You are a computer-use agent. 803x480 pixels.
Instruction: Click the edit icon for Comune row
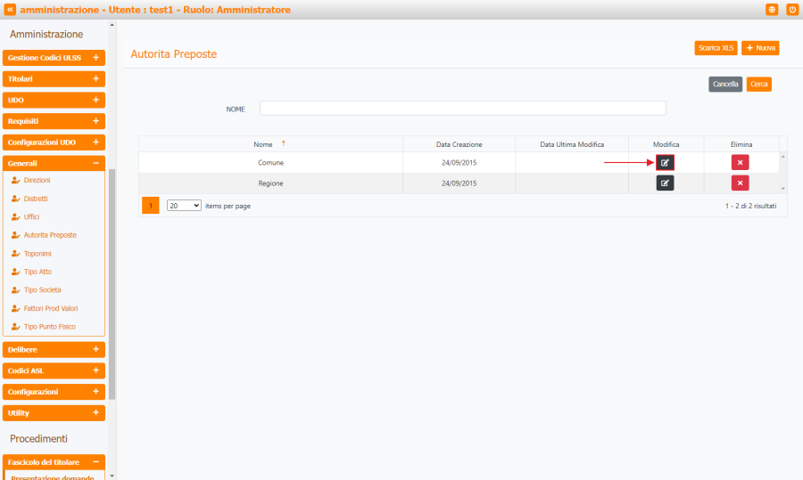click(665, 162)
